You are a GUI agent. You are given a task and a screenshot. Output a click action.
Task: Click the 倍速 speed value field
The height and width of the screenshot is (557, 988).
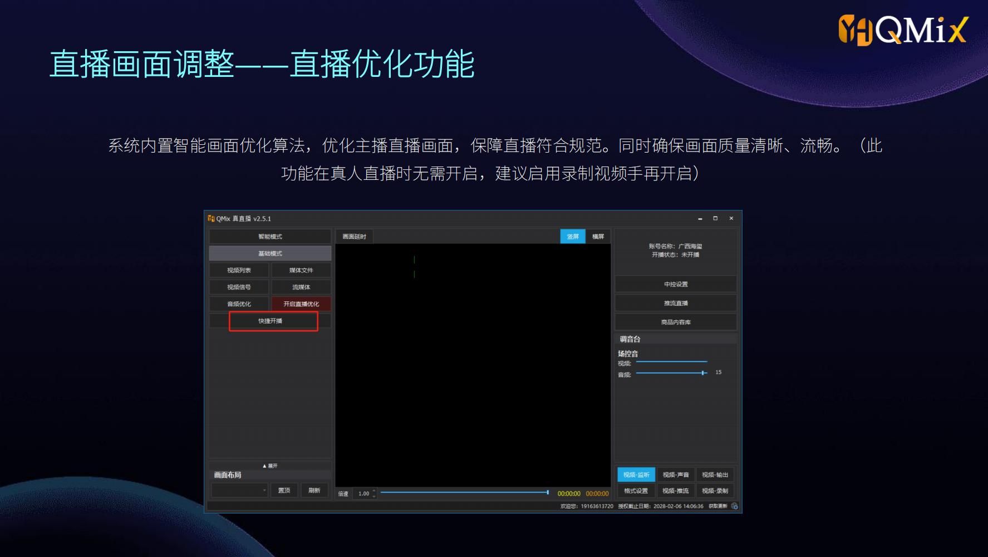(x=363, y=494)
